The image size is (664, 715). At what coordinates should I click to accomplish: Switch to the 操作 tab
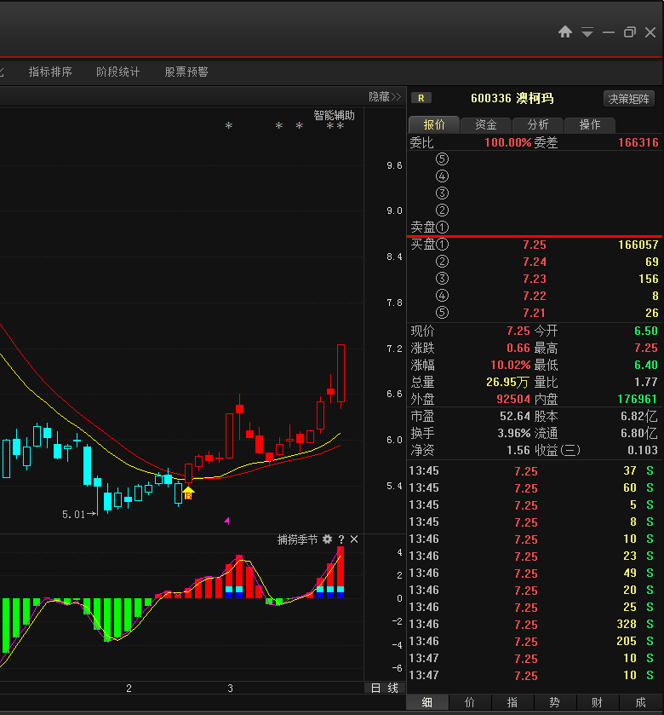click(x=590, y=124)
